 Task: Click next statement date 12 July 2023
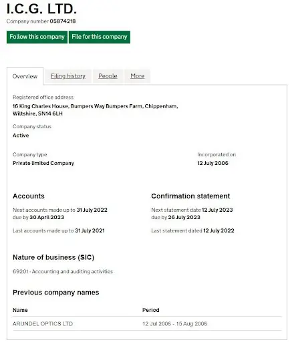pos(217,210)
